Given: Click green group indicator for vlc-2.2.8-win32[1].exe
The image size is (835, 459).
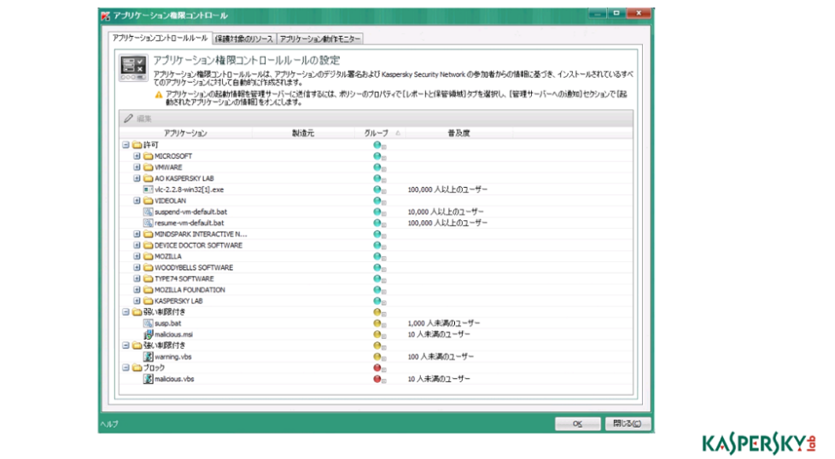Looking at the screenshot, I should pyautogui.click(x=377, y=190).
